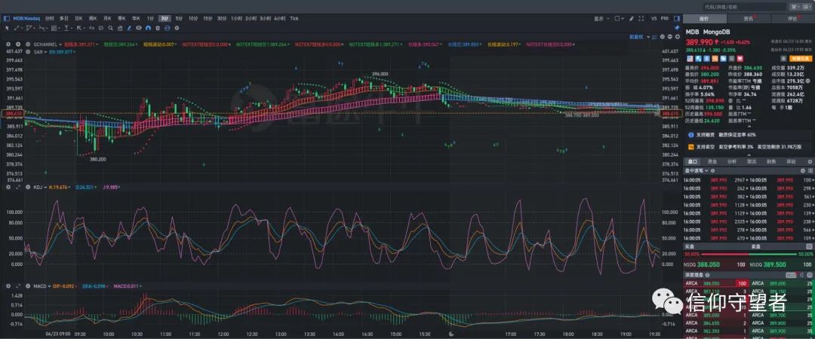Toggle the blue magnet snap tool
The image size is (815, 339).
148,28
